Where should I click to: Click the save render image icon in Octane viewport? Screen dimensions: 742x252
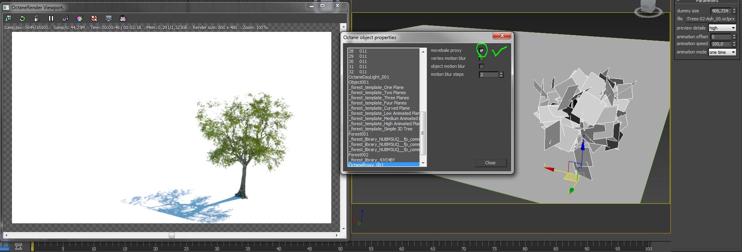[x=8, y=18]
